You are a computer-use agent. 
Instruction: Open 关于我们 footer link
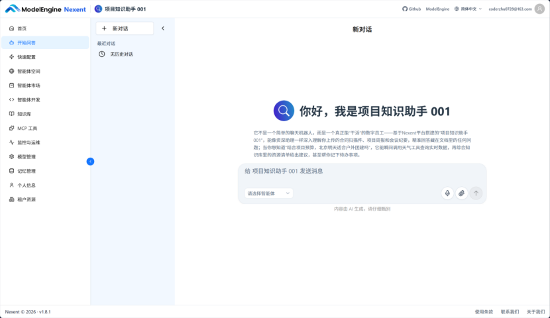pos(535,311)
